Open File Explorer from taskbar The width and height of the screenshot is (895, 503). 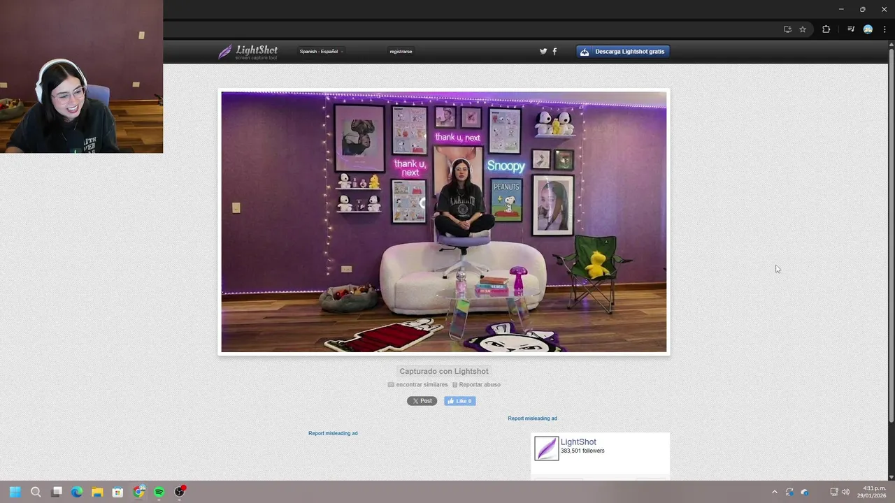[x=97, y=492]
